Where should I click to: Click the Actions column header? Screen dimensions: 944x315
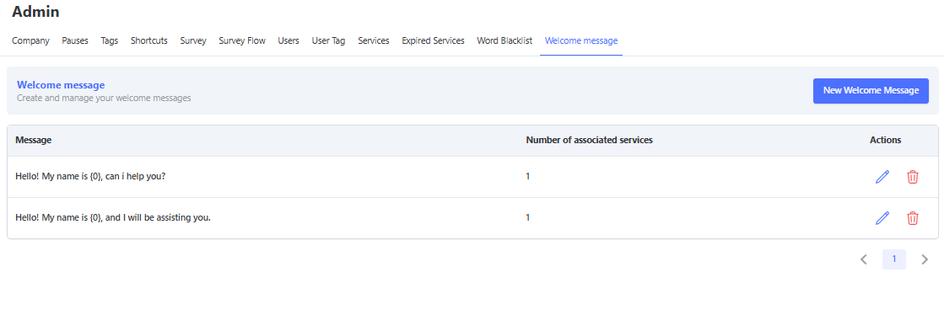tap(886, 140)
